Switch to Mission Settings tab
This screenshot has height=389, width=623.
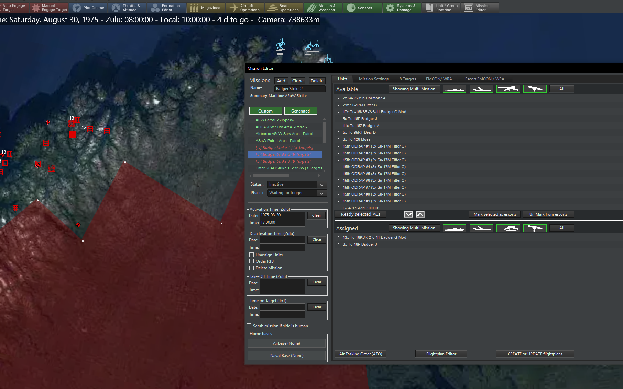[373, 79]
